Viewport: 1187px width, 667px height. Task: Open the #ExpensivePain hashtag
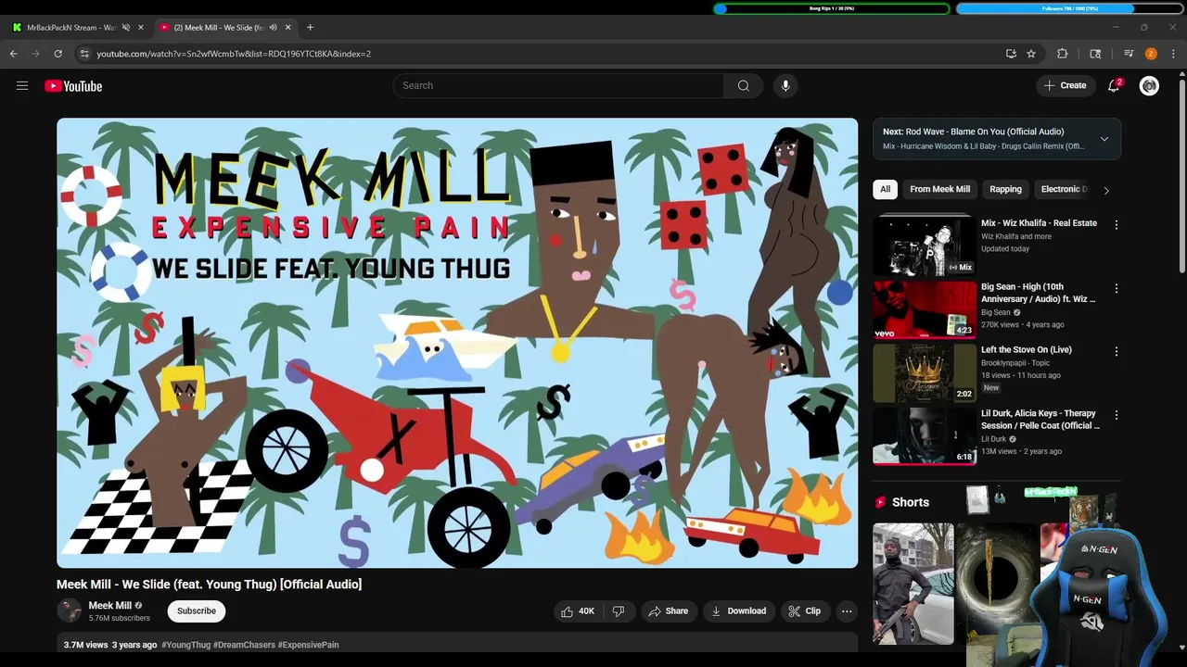pos(308,645)
